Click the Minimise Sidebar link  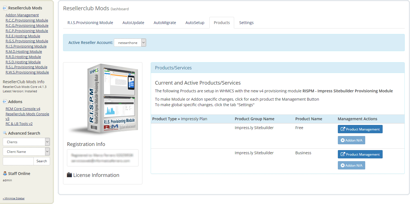click(x=14, y=198)
